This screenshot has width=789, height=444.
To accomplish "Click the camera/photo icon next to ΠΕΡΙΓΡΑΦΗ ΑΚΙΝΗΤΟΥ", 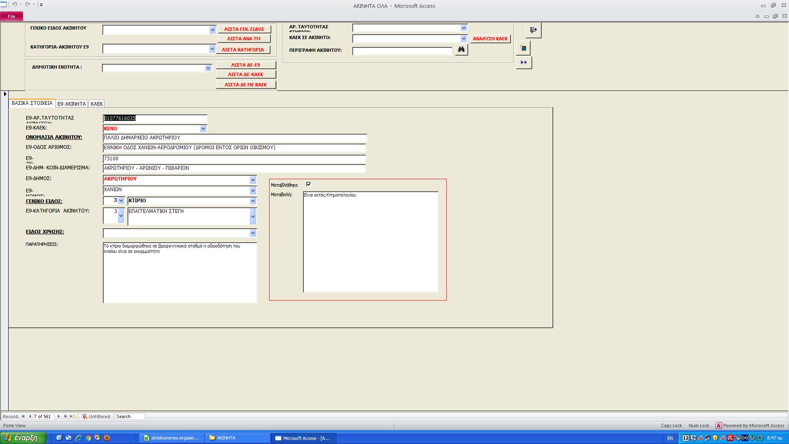I will point(462,49).
